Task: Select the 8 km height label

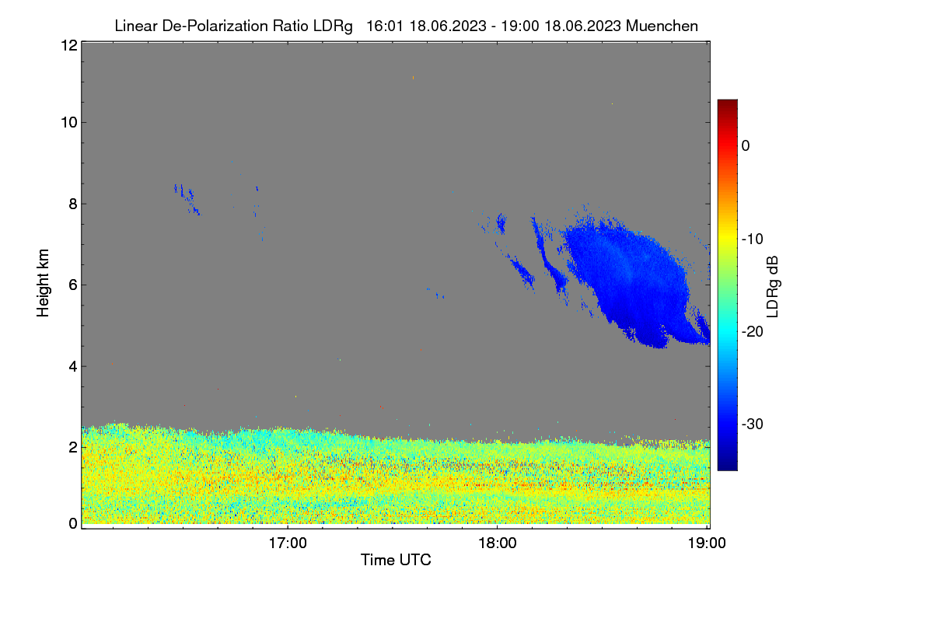Action: (73, 204)
